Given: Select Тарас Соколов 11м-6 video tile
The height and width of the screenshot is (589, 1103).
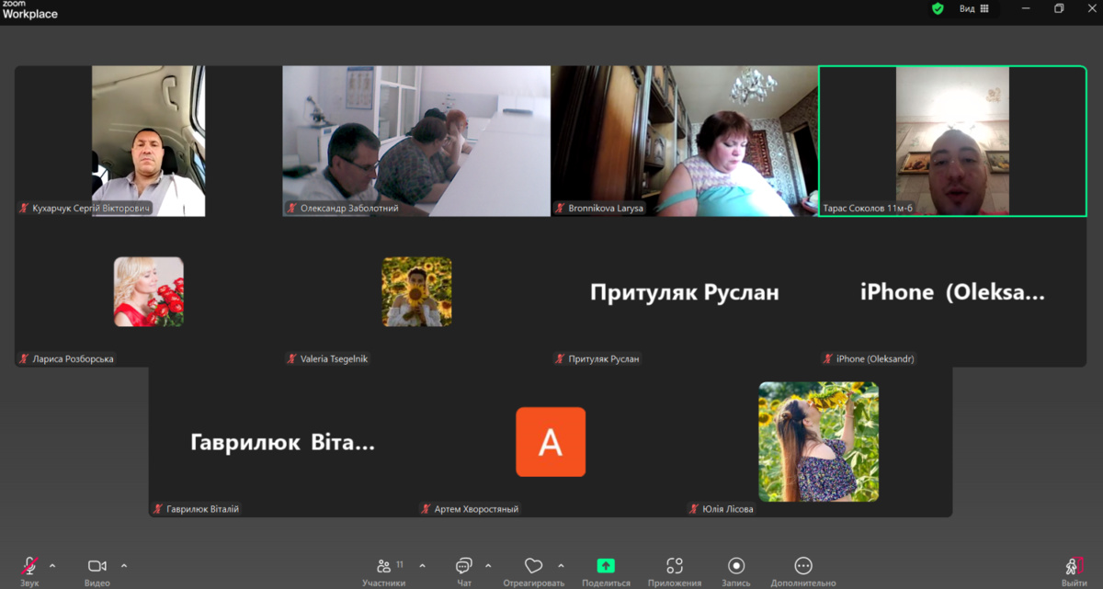Looking at the screenshot, I should 952,141.
